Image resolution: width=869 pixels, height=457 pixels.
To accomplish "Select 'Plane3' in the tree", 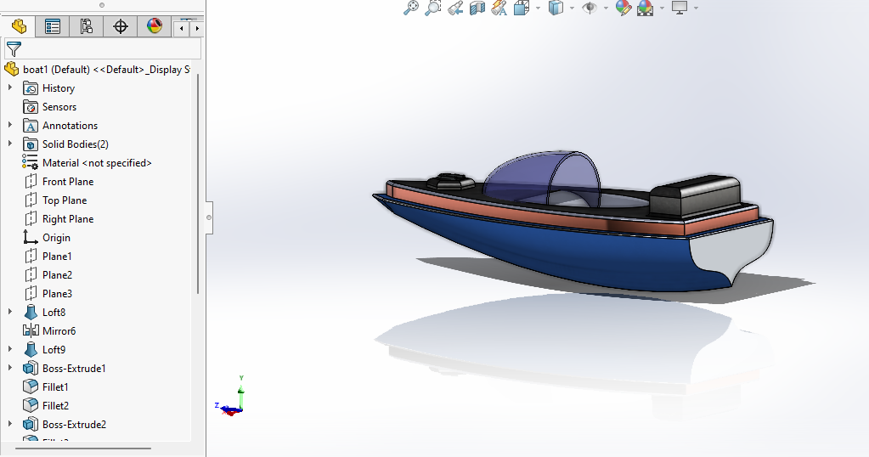I will 57,294.
